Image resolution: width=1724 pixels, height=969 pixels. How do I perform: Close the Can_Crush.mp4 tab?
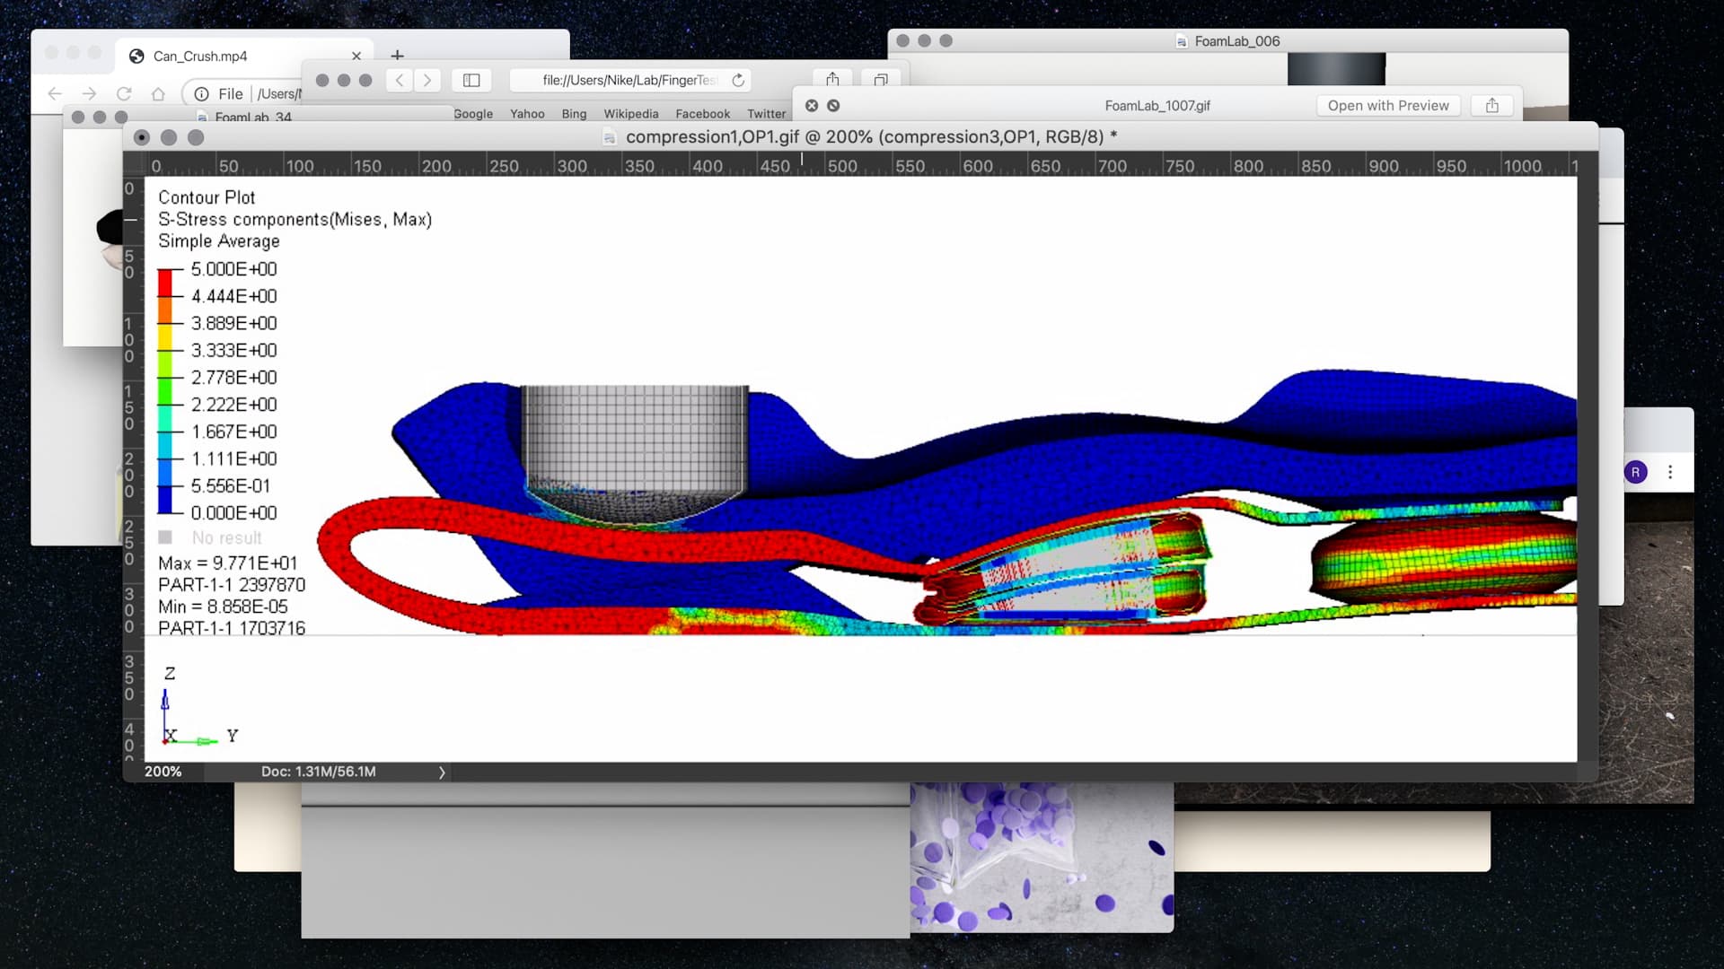tap(356, 56)
